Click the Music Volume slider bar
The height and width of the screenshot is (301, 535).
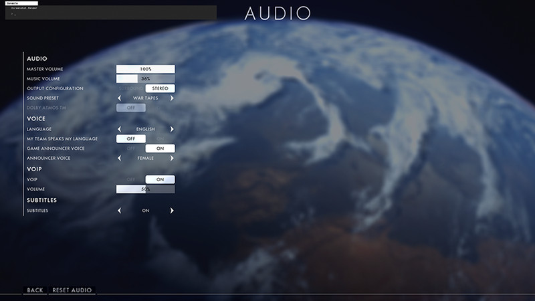[146, 79]
